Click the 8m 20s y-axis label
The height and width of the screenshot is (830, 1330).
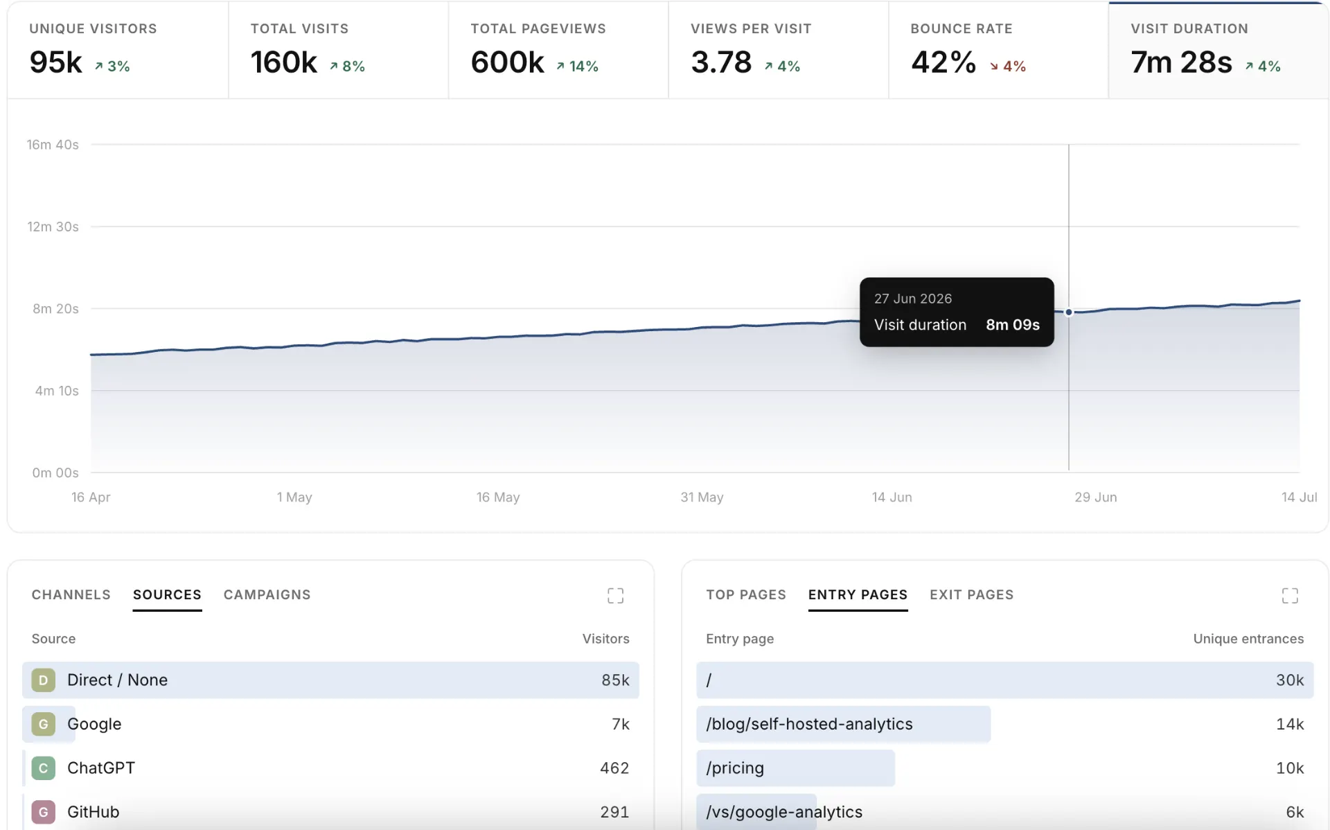click(x=55, y=308)
